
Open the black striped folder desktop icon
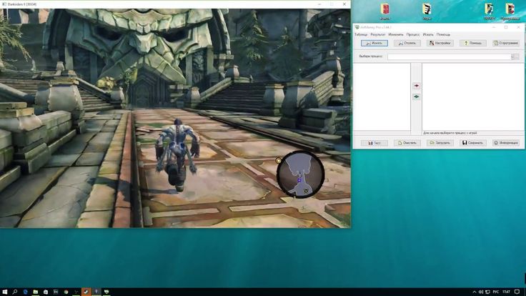[427, 9]
